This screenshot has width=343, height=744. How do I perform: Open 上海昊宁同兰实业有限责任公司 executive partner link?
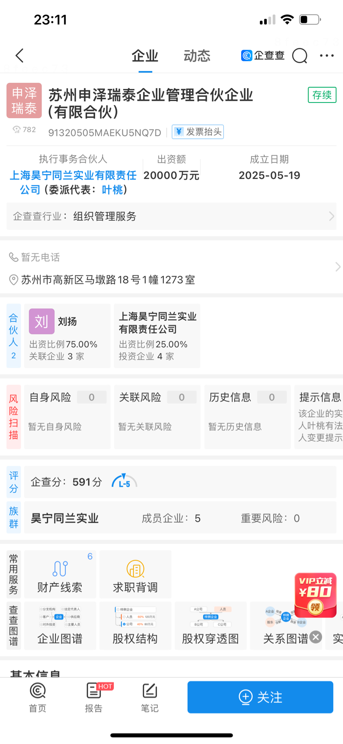tap(73, 182)
